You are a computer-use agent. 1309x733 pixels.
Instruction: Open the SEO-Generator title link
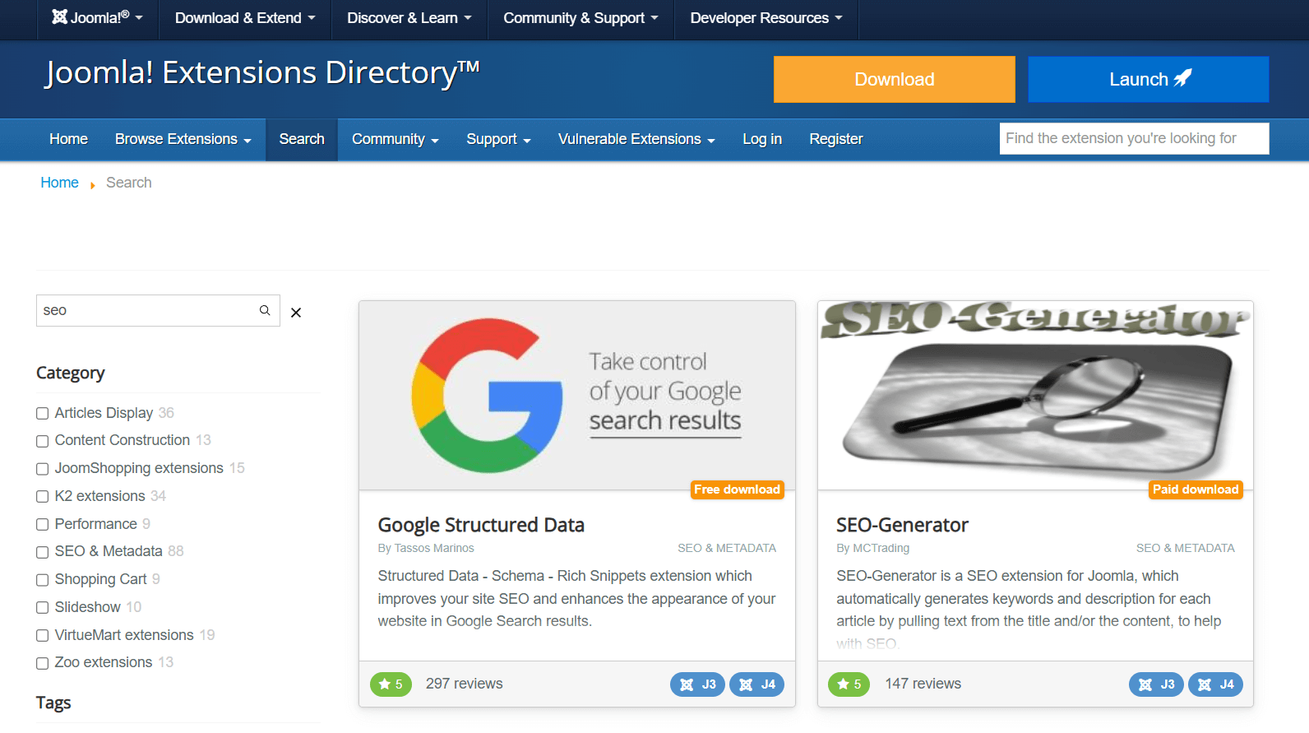[x=902, y=525]
